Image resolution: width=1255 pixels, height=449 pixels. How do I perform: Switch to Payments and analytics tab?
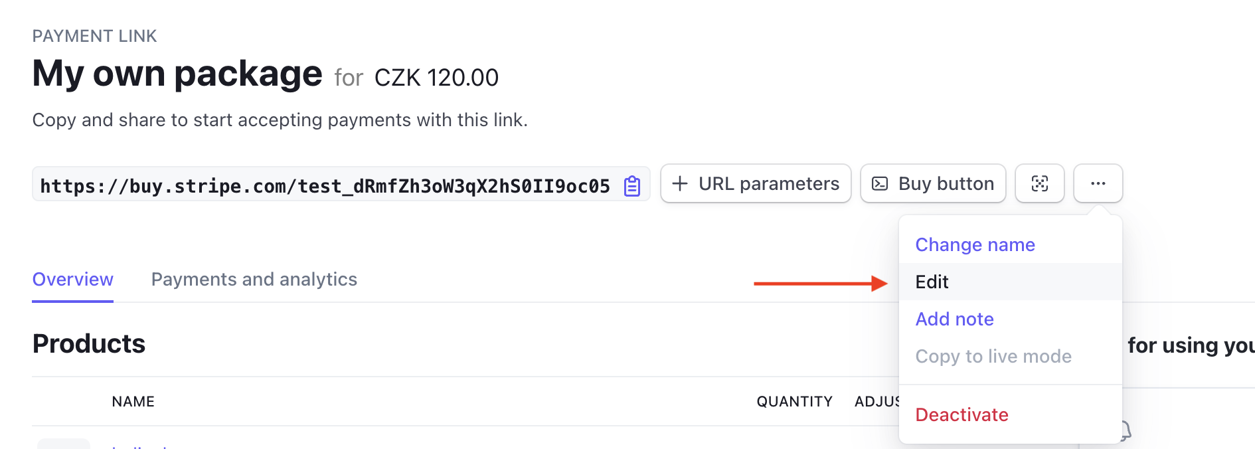pyautogui.click(x=254, y=279)
